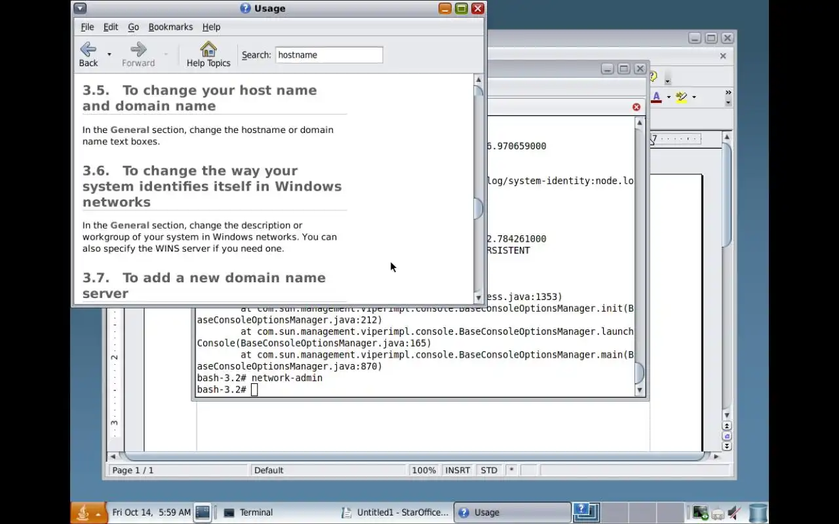
Task: Click the printer tray icon
Action: tap(718, 514)
